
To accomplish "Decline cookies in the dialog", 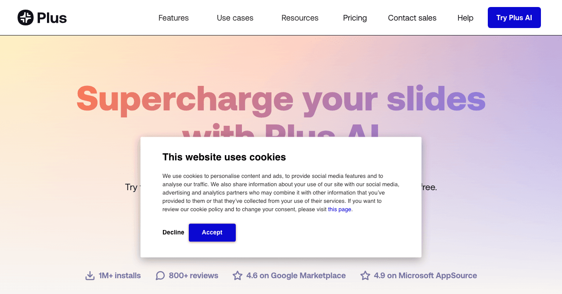I will [173, 233].
